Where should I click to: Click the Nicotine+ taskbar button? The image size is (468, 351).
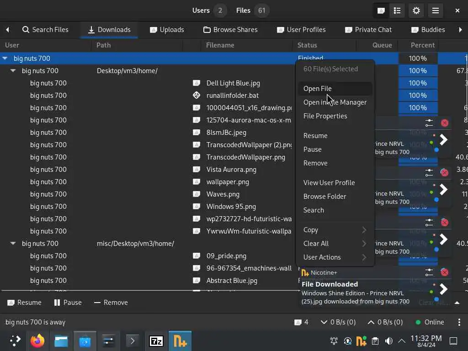tap(180, 341)
